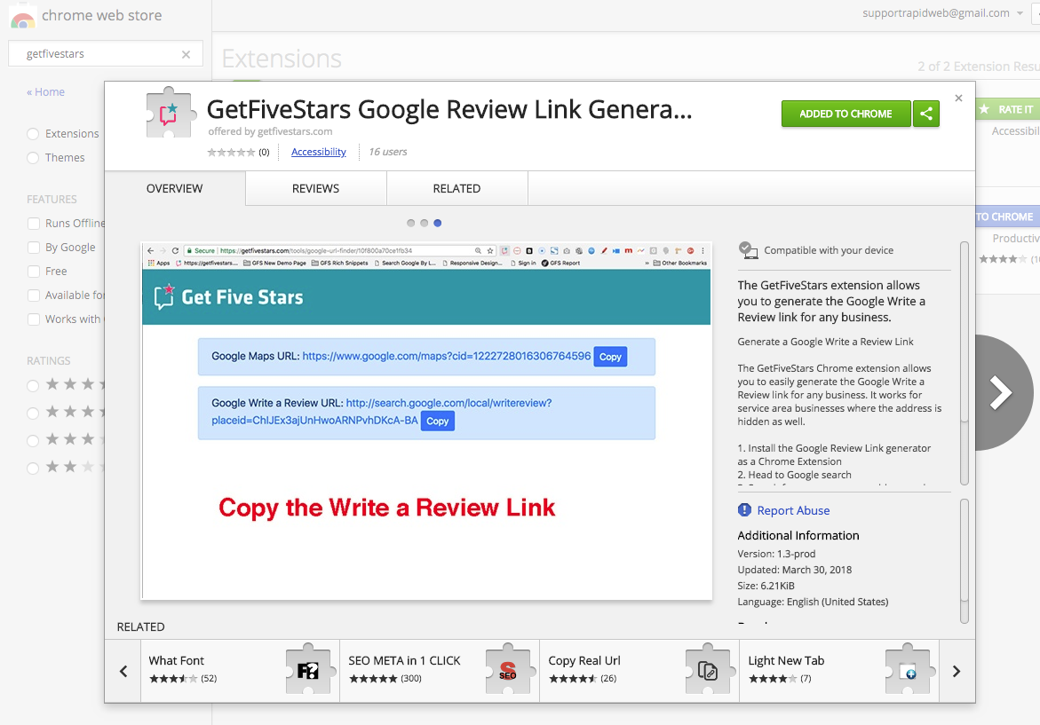Select the two-star rating radio button
Viewport: 1040px width, 725px height.
(x=33, y=469)
